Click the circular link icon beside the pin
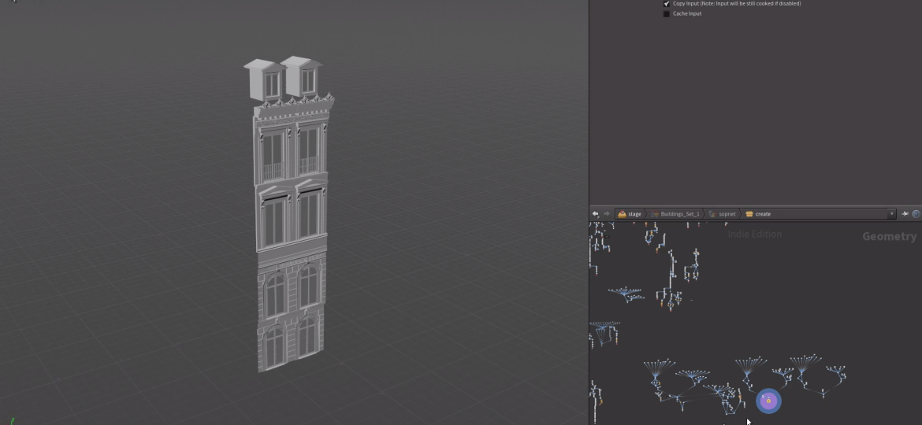Screen dimensions: 922x425 (916, 214)
